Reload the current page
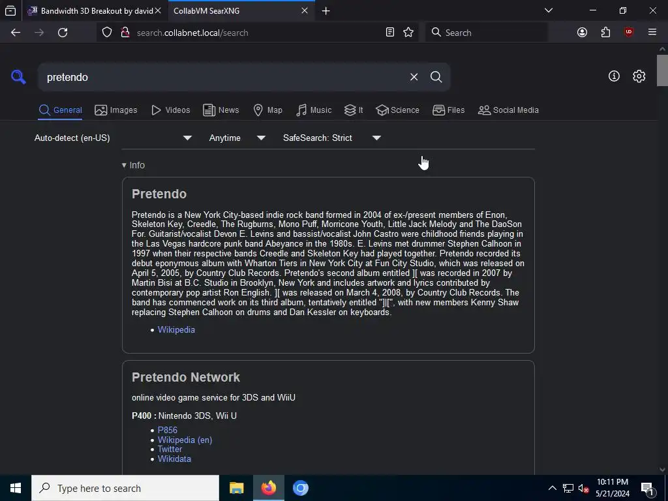This screenshot has width=668, height=501. click(63, 33)
